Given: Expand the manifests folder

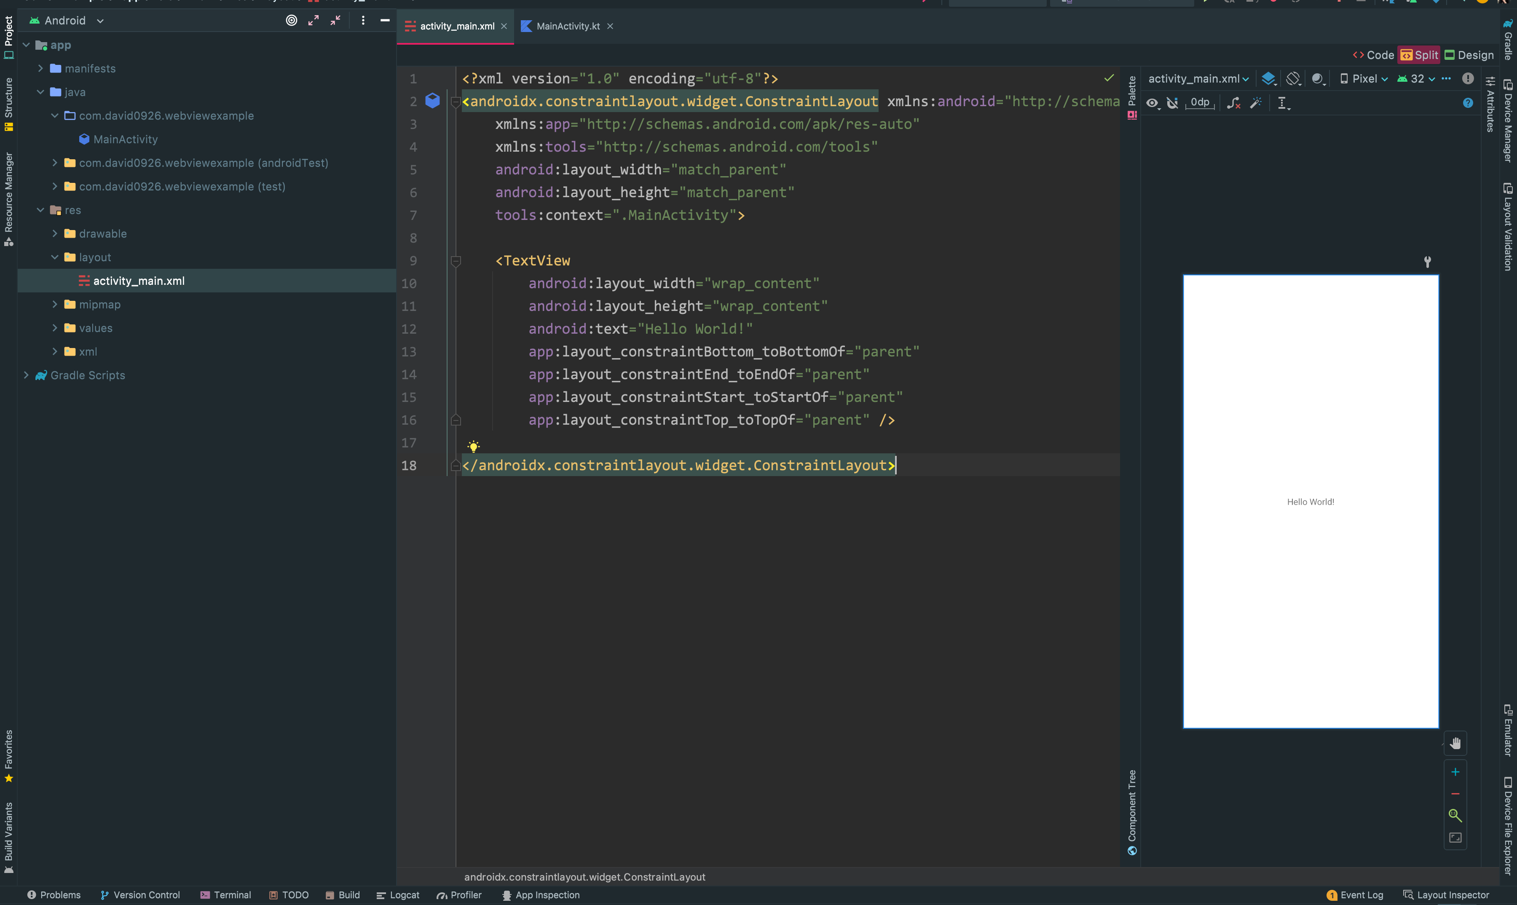Looking at the screenshot, I should 40,68.
